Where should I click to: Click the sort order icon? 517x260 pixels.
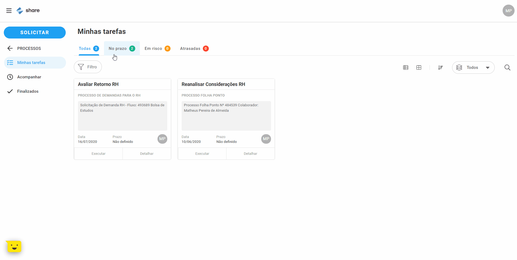tap(440, 68)
